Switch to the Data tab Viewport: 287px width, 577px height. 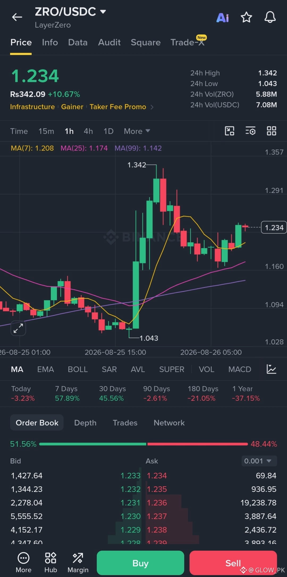[x=78, y=42]
